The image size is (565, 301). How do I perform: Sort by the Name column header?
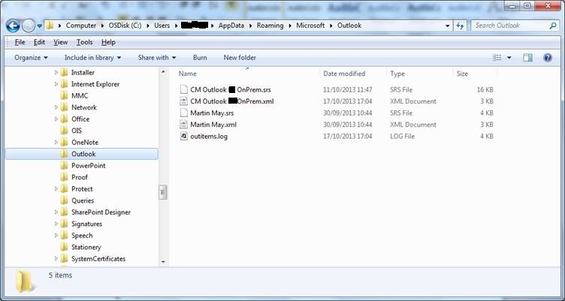[x=188, y=74]
